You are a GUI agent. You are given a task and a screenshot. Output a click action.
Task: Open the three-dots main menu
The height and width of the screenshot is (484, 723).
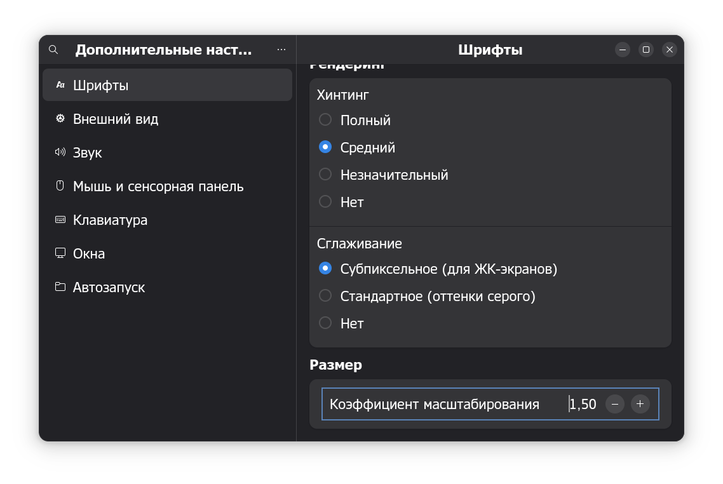coord(281,50)
